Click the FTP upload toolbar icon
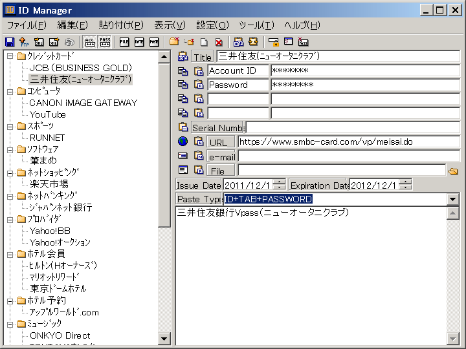466x349 pixels. click(x=24, y=42)
